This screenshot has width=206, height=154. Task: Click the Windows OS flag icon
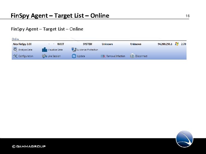tap(177, 44)
